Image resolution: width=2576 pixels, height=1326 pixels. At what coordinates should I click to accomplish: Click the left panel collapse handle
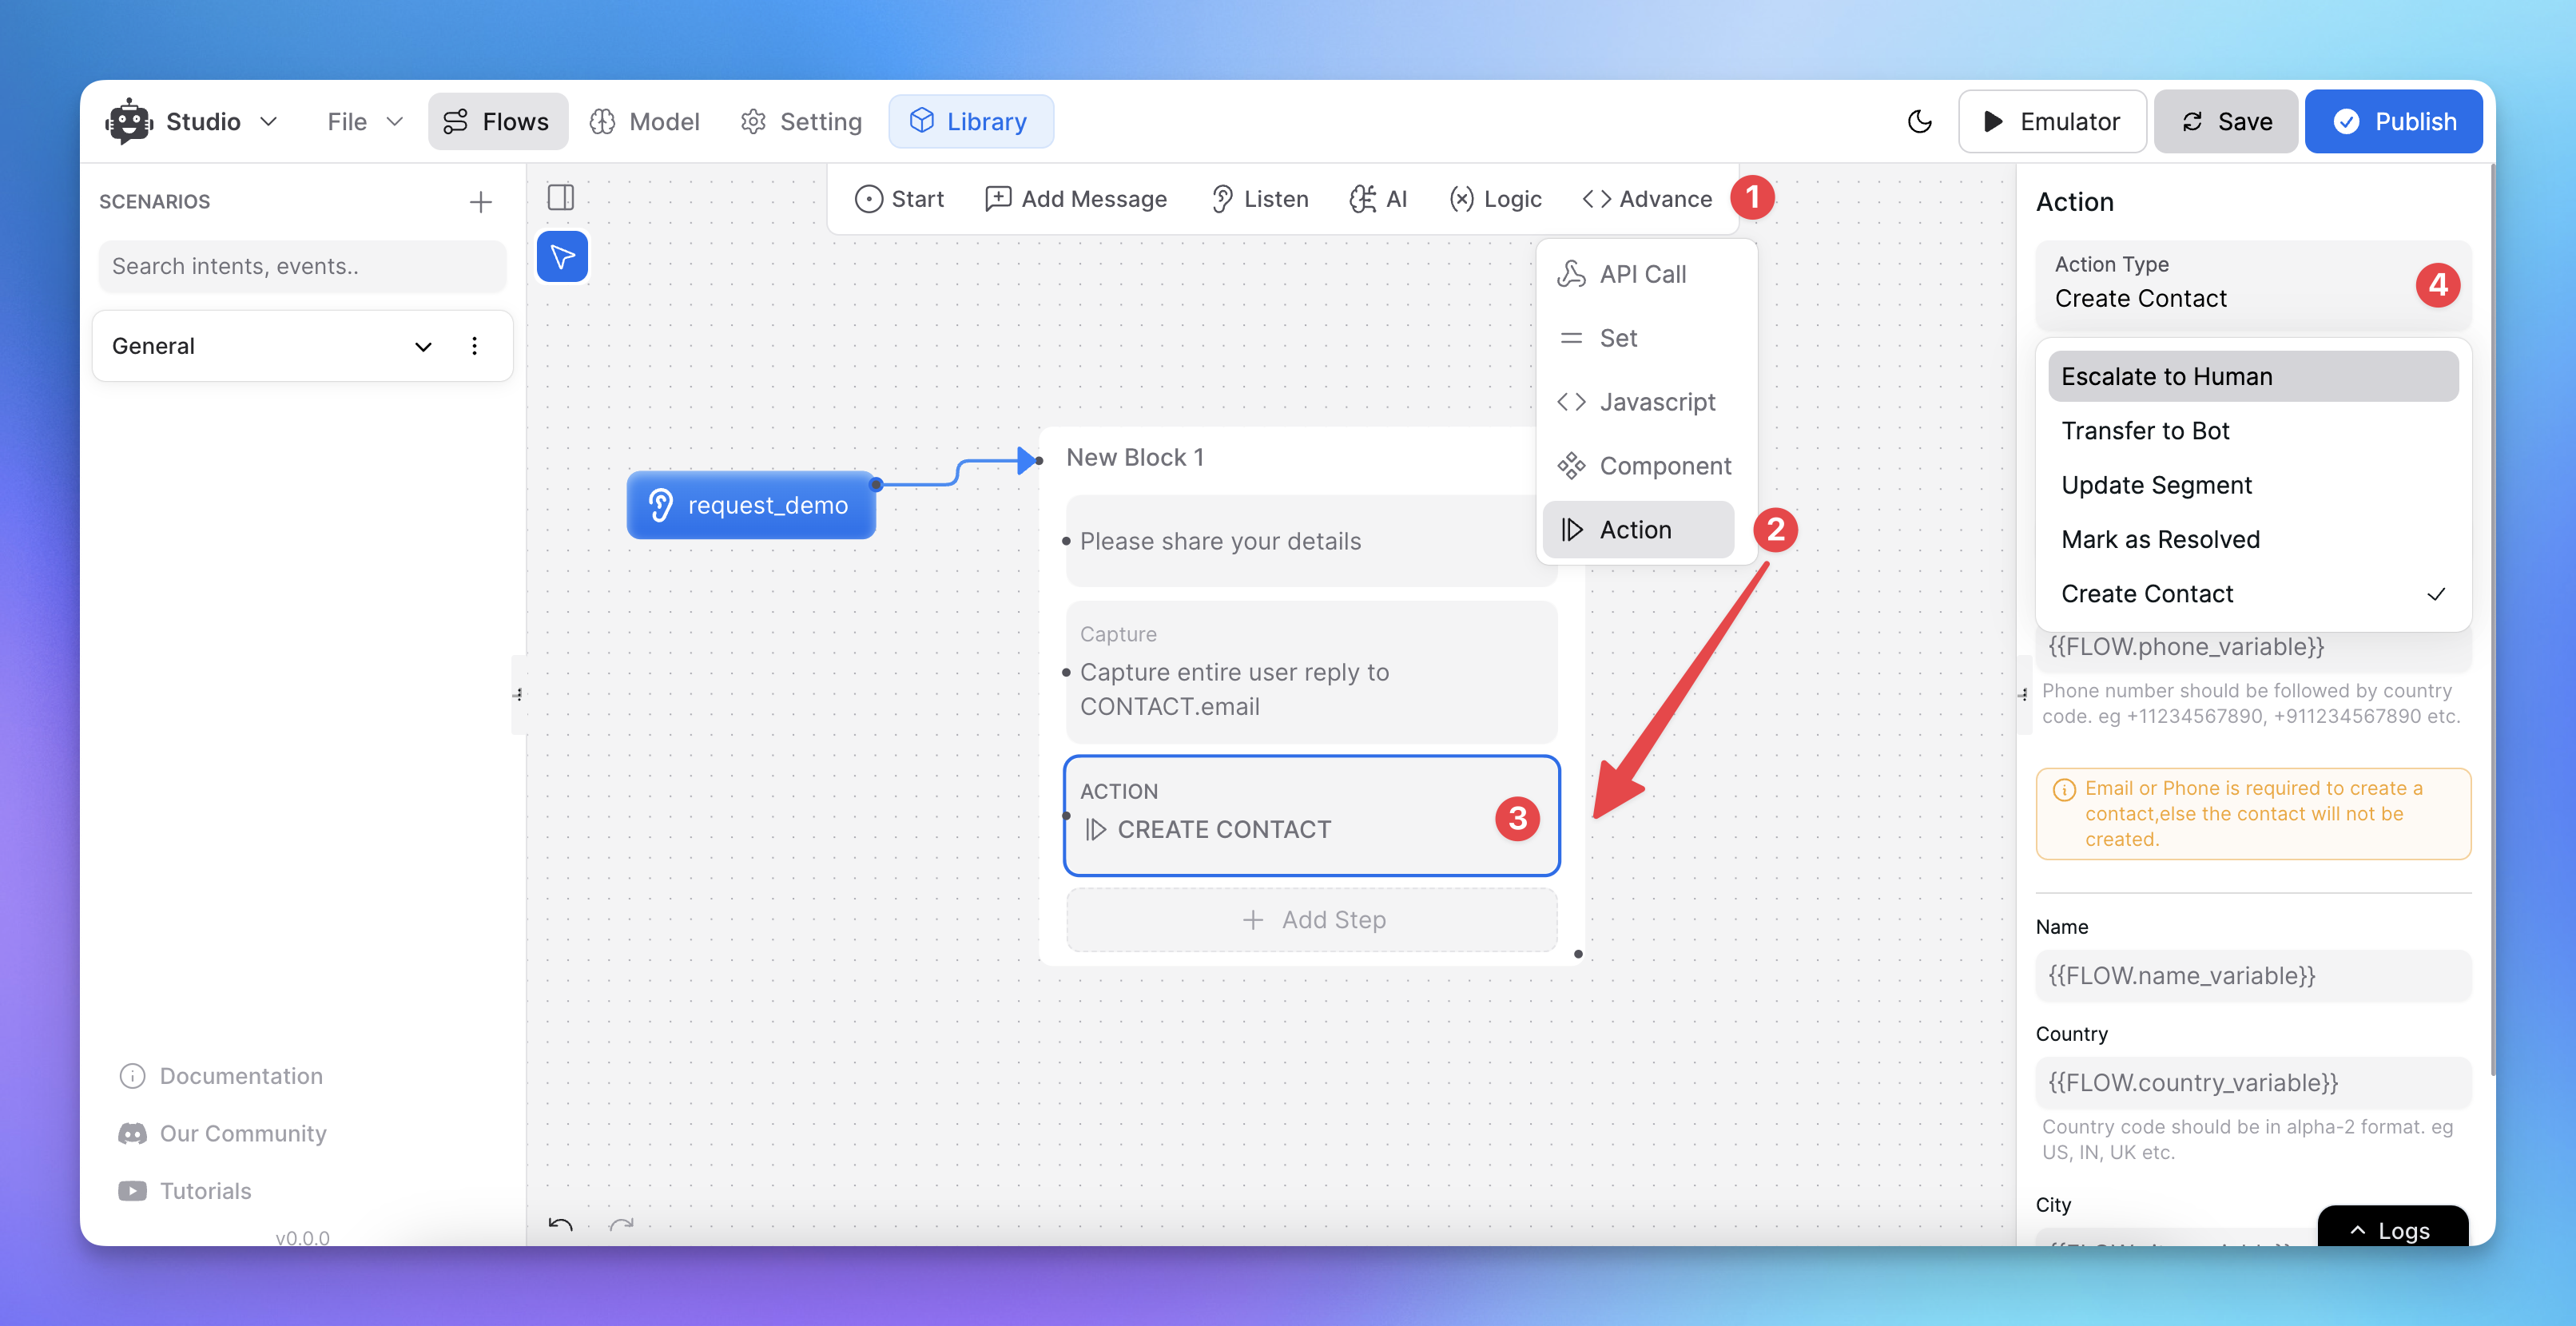point(518,694)
